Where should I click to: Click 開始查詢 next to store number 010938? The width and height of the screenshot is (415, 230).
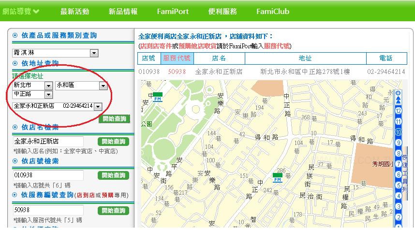point(113,175)
